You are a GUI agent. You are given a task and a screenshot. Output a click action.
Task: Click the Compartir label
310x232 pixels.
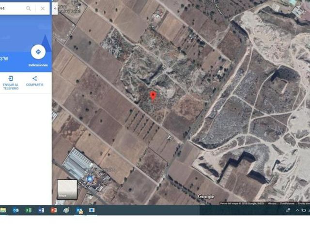coord(34,85)
